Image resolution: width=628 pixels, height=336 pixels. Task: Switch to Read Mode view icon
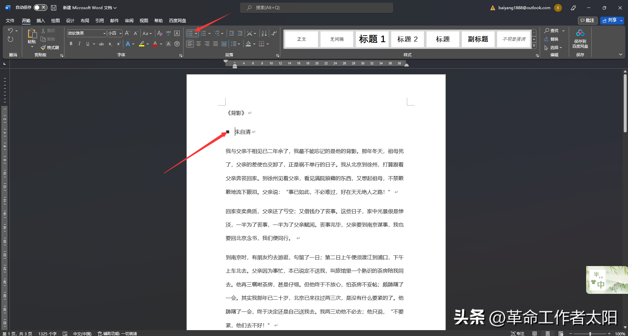click(534, 334)
